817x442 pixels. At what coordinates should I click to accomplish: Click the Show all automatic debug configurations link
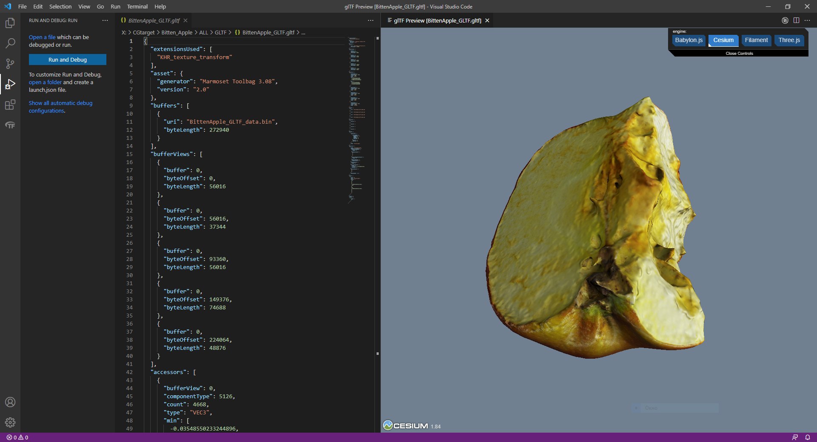click(60, 107)
